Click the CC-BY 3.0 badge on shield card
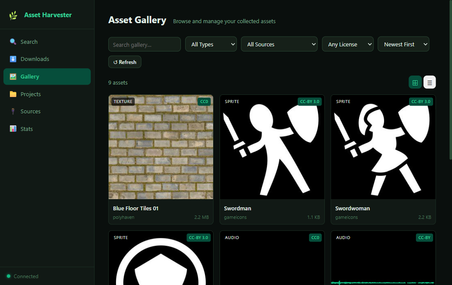 tap(199, 238)
